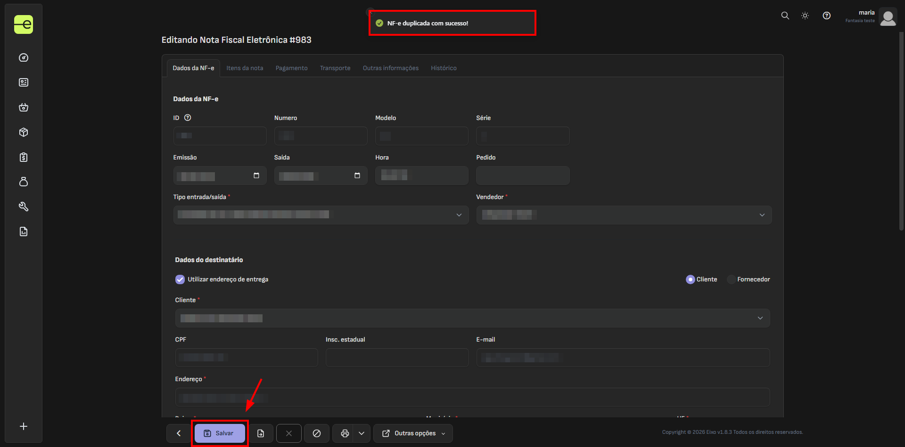
Task: Open Tipo entrada/saída dropdown
Action: pos(321,215)
